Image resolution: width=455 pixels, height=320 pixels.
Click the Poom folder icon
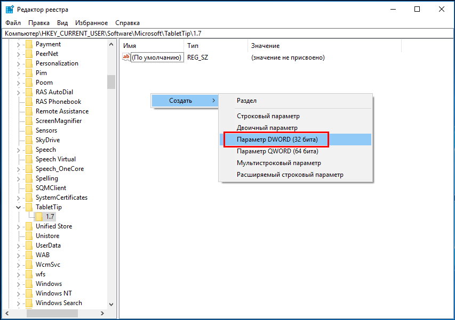point(29,83)
